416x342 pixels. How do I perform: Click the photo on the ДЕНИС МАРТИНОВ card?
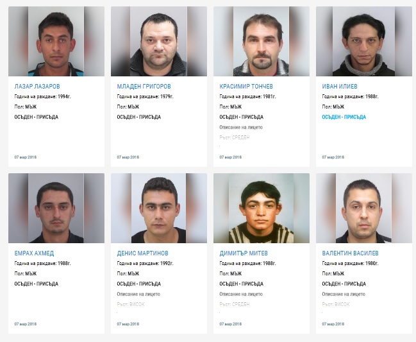point(159,208)
